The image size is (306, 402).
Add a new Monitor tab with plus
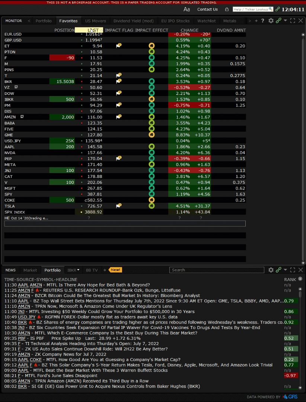pos(256,21)
